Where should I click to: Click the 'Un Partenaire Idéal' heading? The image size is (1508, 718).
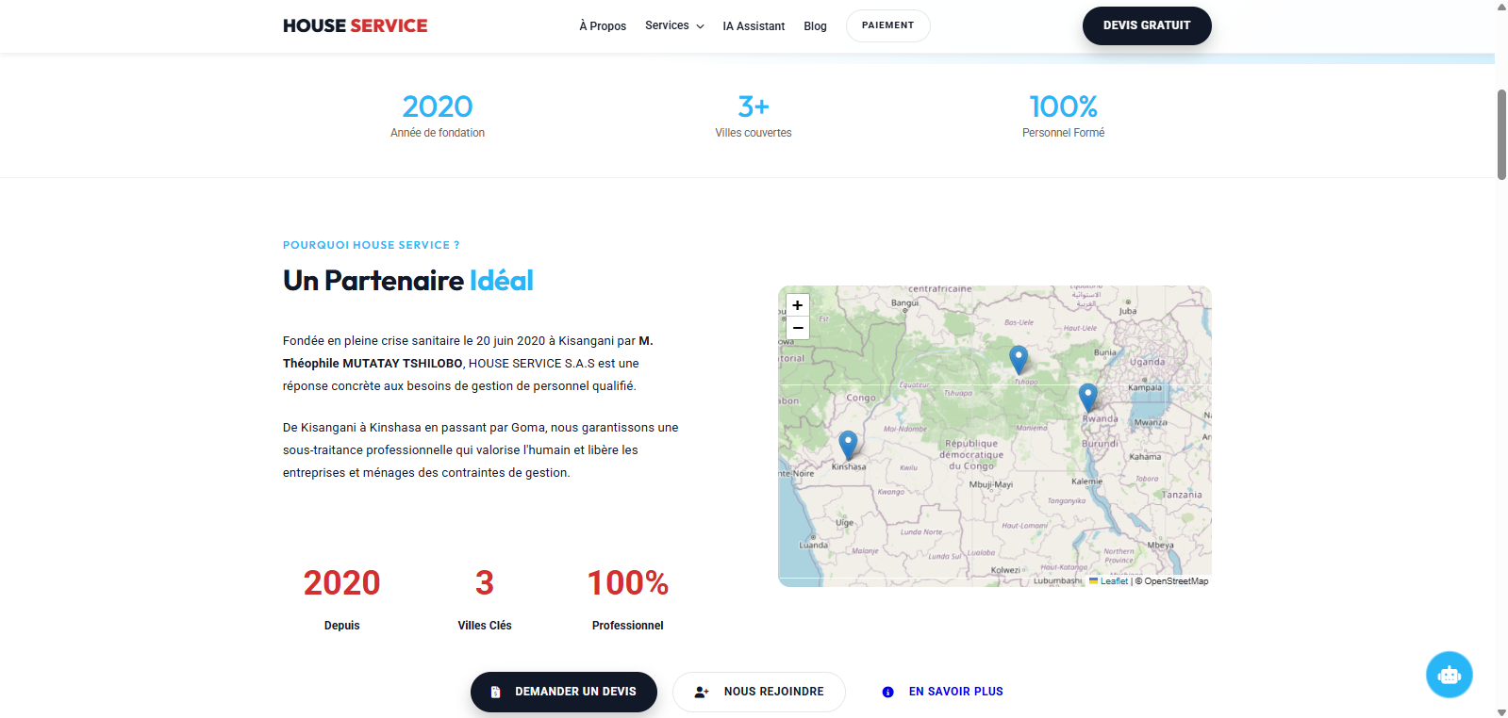tap(408, 281)
